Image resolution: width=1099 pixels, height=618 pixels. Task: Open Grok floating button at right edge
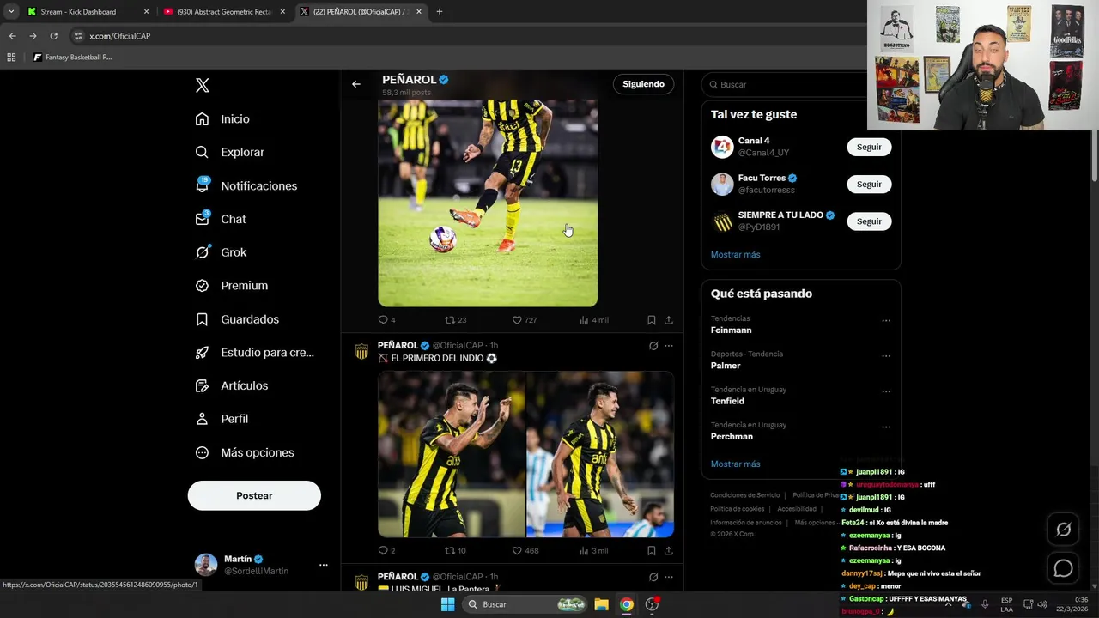point(1063,530)
